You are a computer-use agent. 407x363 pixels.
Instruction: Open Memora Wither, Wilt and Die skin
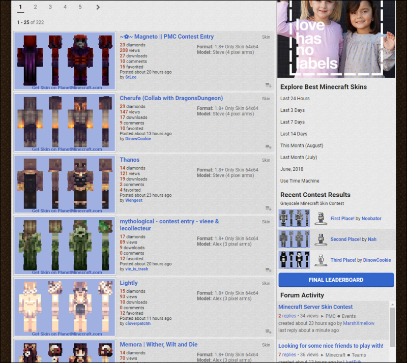[x=159, y=344]
